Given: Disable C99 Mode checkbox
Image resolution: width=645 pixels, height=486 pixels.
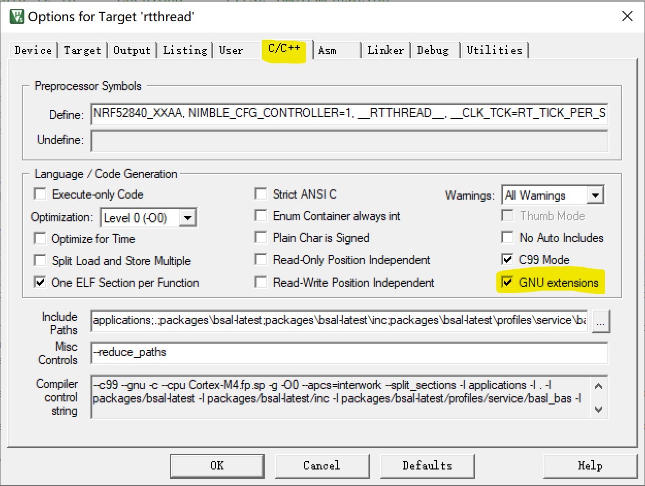Looking at the screenshot, I should click(508, 260).
